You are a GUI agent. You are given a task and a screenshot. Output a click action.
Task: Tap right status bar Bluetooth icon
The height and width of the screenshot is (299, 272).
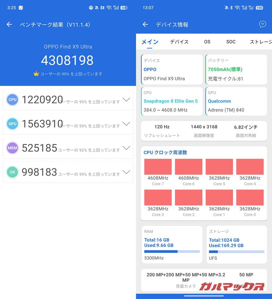[x=231, y=8]
